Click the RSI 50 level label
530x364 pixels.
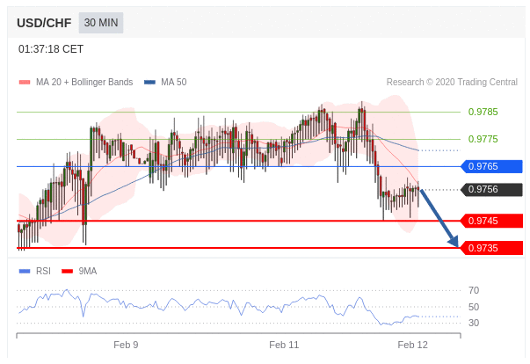click(x=474, y=307)
